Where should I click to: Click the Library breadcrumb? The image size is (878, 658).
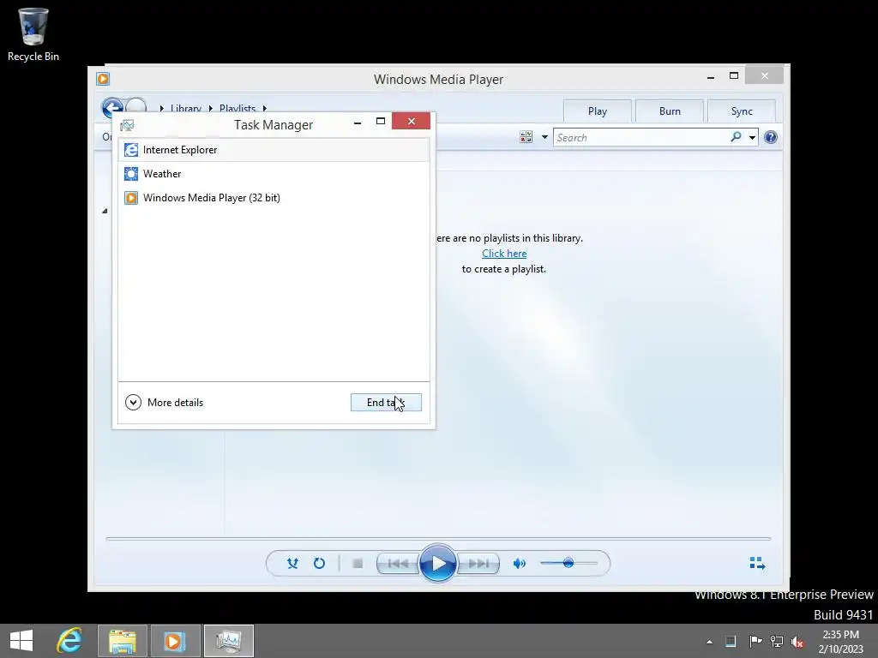pos(186,109)
